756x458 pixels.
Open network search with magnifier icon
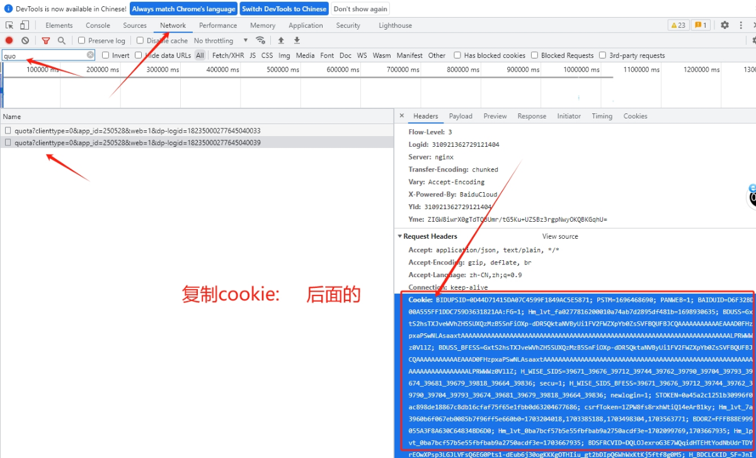pyautogui.click(x=62, y=40)
